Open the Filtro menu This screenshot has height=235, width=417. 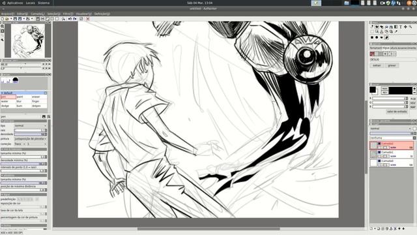pyautogui.click(x=68, y=14)
